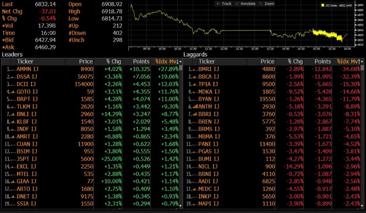Click the Leaders table scroll-down arrow
Viewport: 366px width, 213px height.
coord(180,206)
